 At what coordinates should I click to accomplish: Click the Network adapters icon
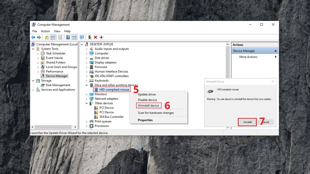click(x=91, y=99)
